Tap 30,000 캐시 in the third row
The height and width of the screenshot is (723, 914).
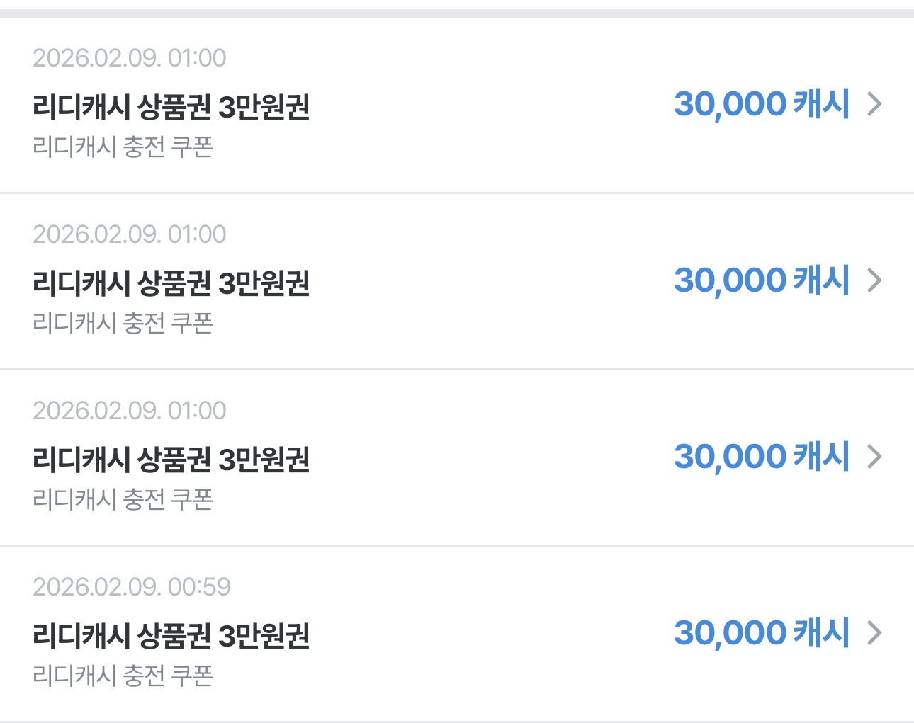762,457
